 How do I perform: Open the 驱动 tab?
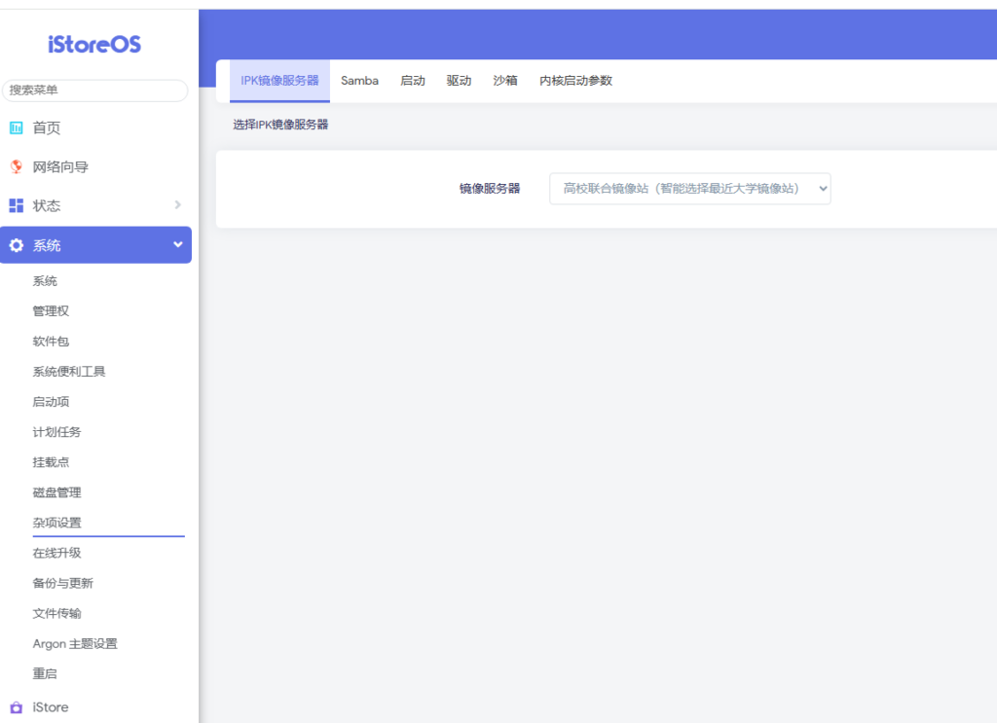click(x=459, y=81)
